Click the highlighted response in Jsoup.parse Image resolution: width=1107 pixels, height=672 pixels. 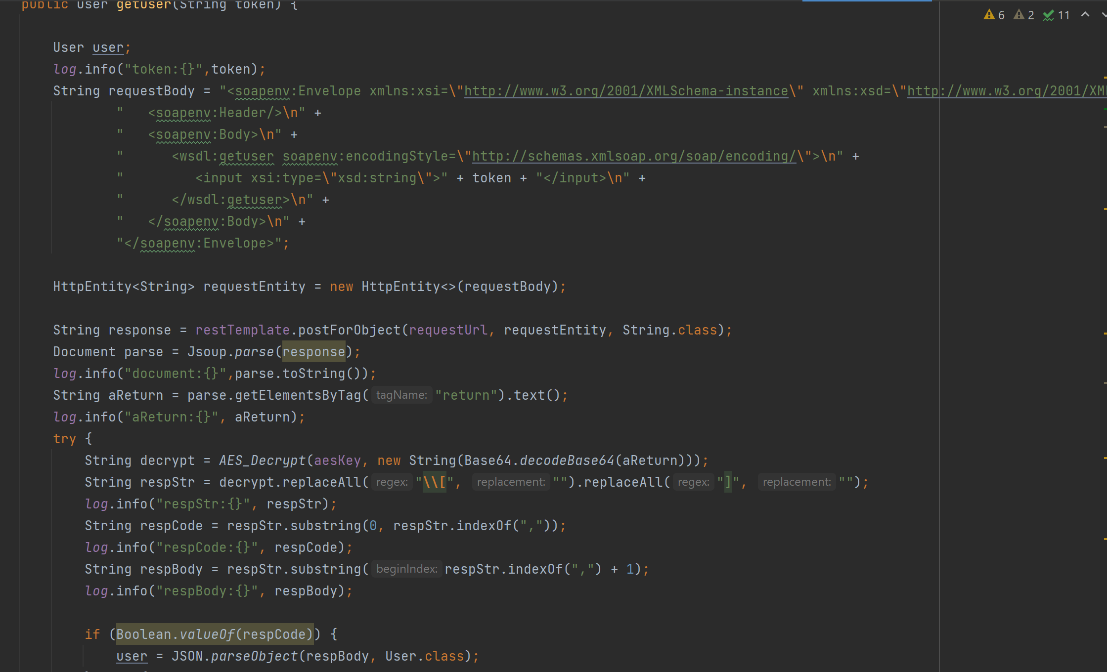[x=314, y=352]
